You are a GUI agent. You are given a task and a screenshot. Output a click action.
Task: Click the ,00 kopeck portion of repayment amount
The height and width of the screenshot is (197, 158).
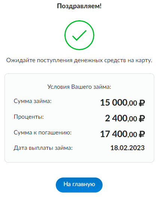(133, 135)
